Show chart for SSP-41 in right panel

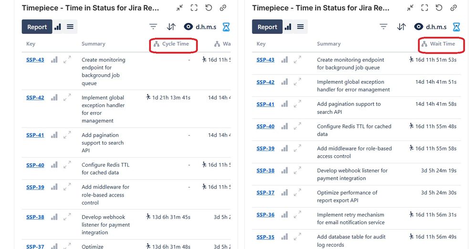(x=284, y=104)
